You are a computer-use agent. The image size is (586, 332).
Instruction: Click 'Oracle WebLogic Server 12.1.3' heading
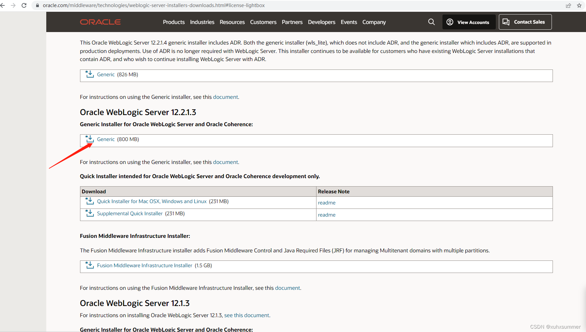(134, 303)
